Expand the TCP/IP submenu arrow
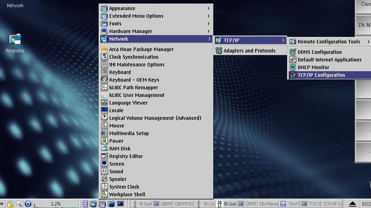371x208 pixels. coord(283,40)
